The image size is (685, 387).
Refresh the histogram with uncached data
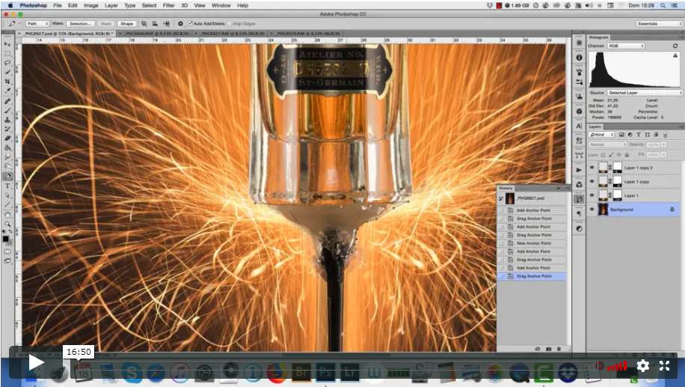(x=675, y=46)
